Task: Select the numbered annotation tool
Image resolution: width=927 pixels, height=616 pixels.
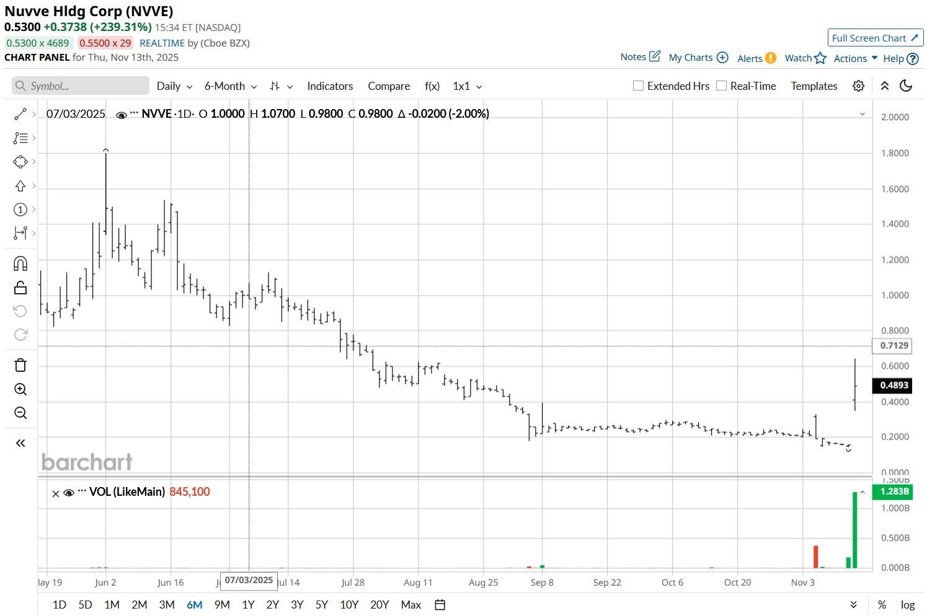Action: [20, 209]
